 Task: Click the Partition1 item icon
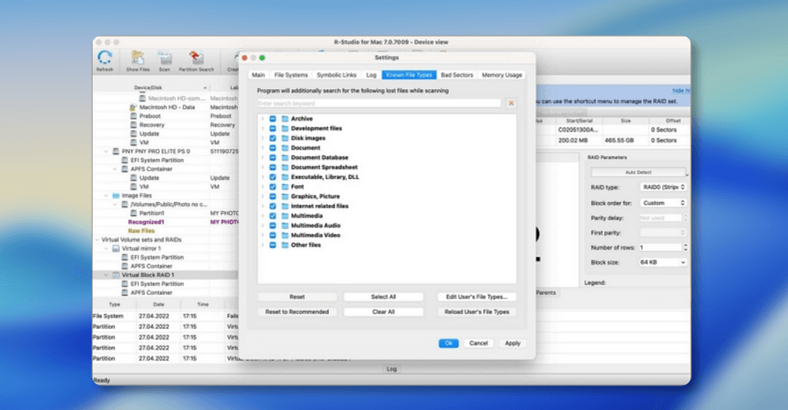point(133,213)
